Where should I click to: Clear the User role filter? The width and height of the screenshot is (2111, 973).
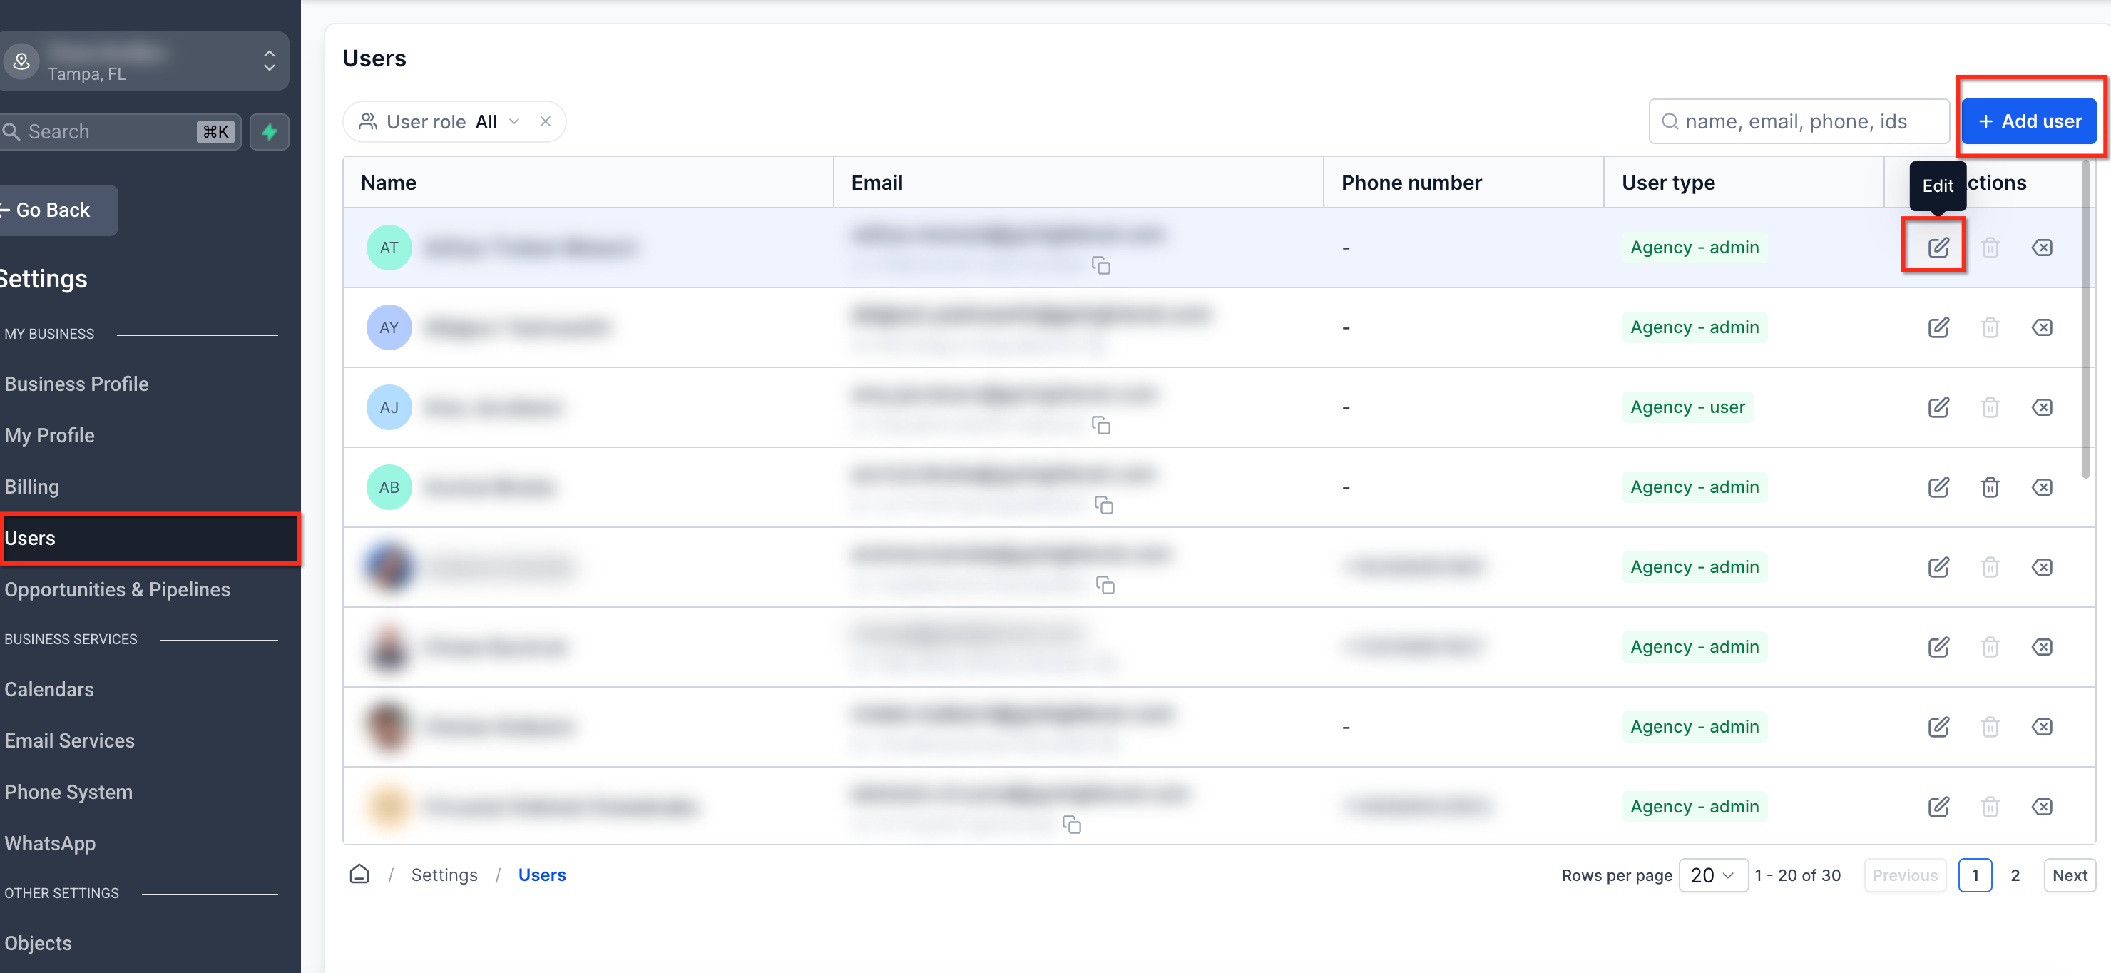click(545, 121)
